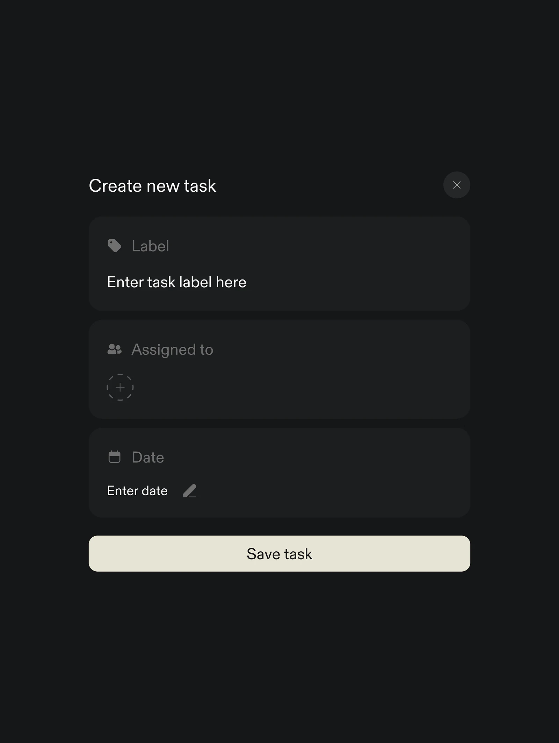Screen dimensions: 559x743
Task: Edit the date using the pencil icon
Action: click(190, 491)
